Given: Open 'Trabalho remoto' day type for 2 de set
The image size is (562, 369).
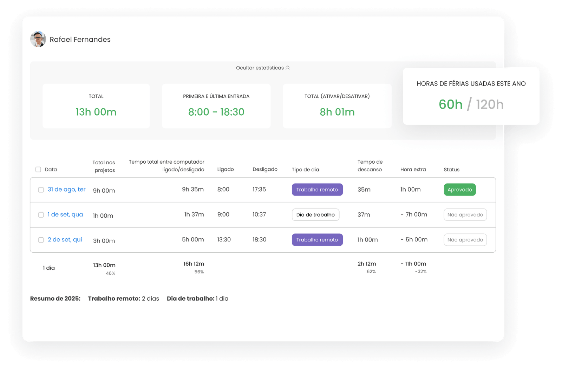Looking at the screenshot, I should point(317,240).
